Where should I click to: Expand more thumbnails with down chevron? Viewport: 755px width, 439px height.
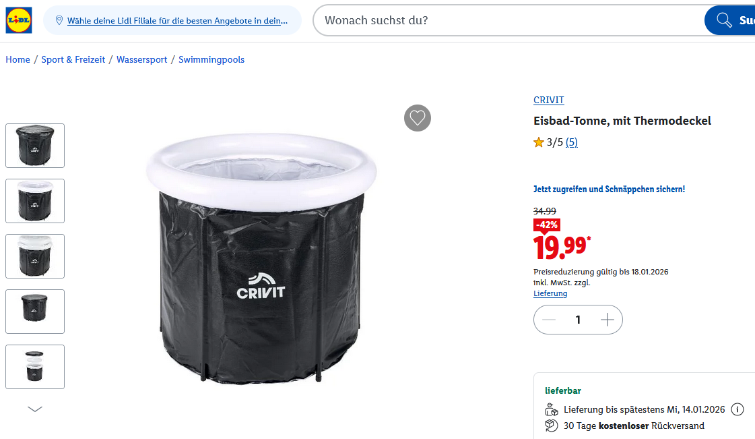pyautogui.click(x=35, y=409)
